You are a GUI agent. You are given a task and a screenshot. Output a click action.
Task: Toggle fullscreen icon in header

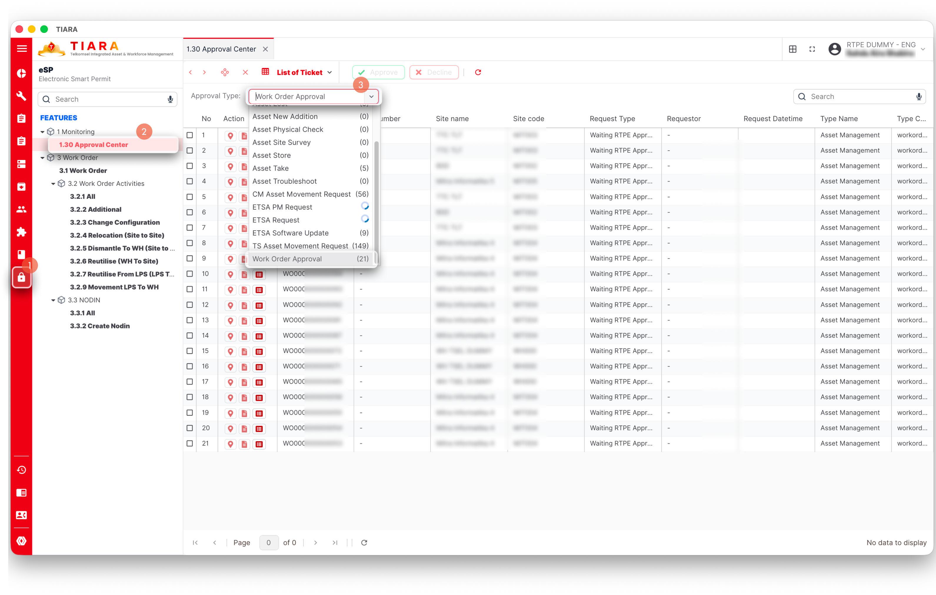[812, 49]
